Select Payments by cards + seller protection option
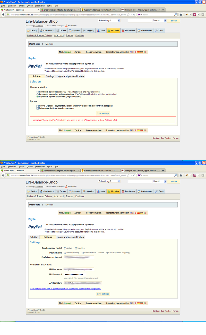The width and height of the screenshot is (206, 335). [x=38, y=94]
